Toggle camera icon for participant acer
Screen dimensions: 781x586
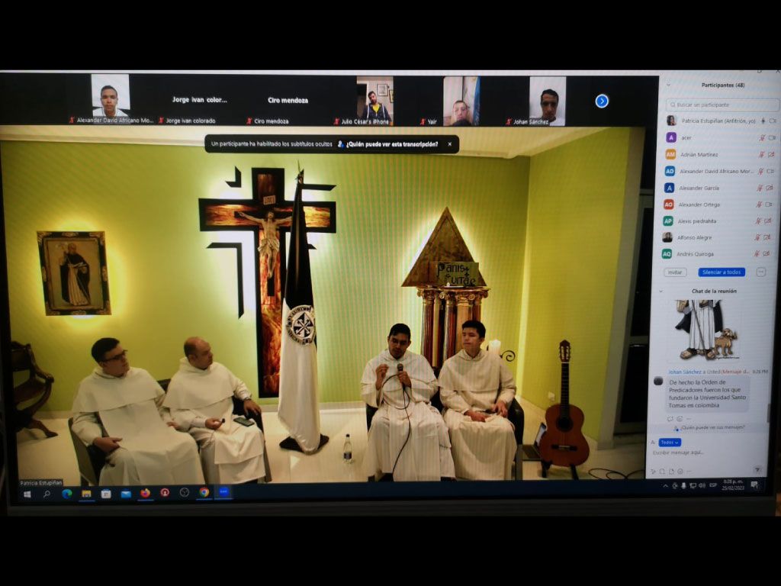[x=772, y=137]
